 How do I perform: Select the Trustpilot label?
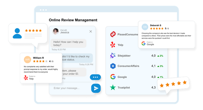click(124, 87)
